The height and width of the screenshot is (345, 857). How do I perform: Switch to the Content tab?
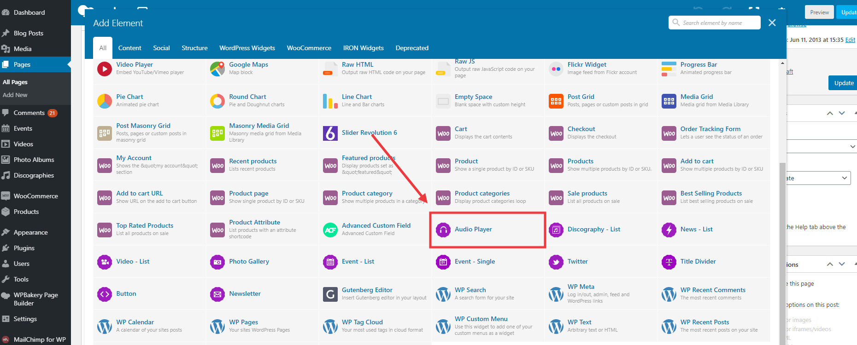[x=130, y=48]
